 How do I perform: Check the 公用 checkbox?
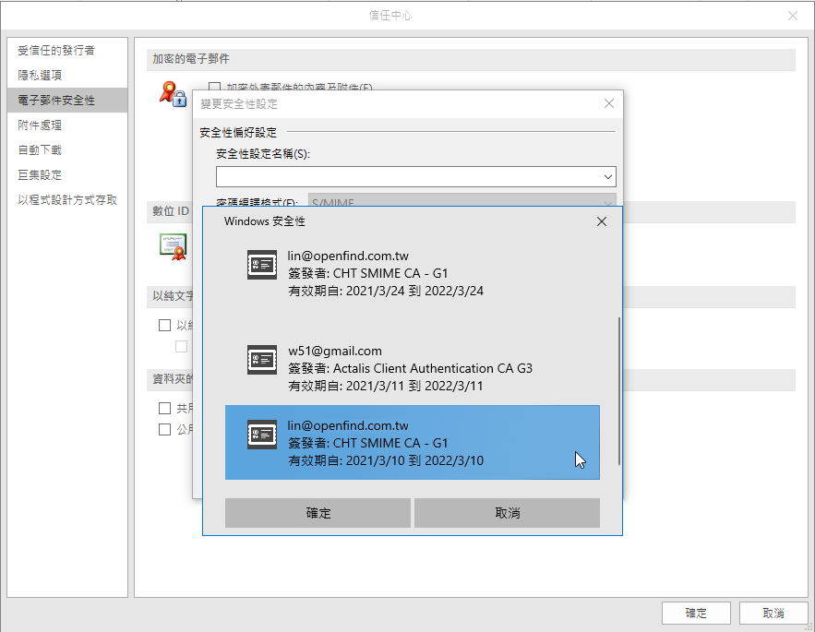point(162,428)
